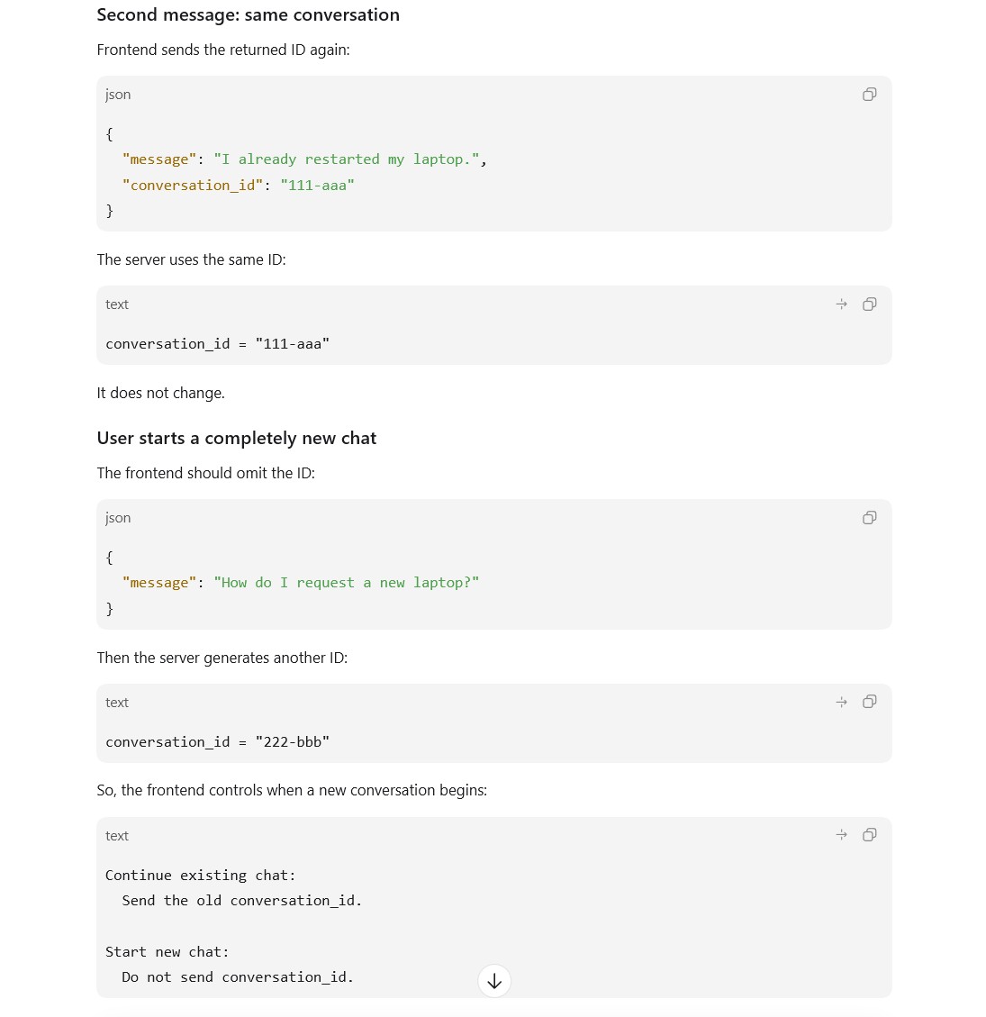The height and width of the screenshot is (1017, 986).
Task: Click the "text" label above the "222-bbb" code
Action: click(117, 703)
